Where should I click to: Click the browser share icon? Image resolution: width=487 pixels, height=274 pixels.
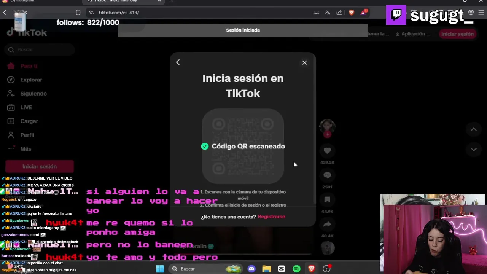click(339, 13)
